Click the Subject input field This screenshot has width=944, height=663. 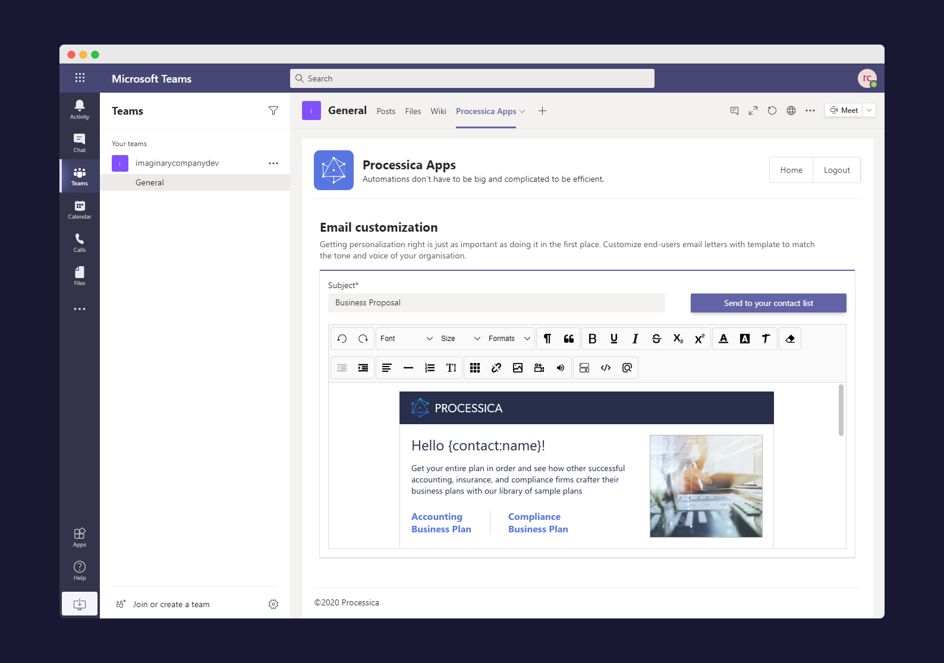pyautogui.click(x=496, y=303)
